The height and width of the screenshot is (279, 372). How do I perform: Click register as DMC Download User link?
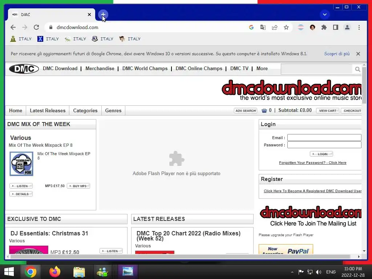[x=312, y=191]
